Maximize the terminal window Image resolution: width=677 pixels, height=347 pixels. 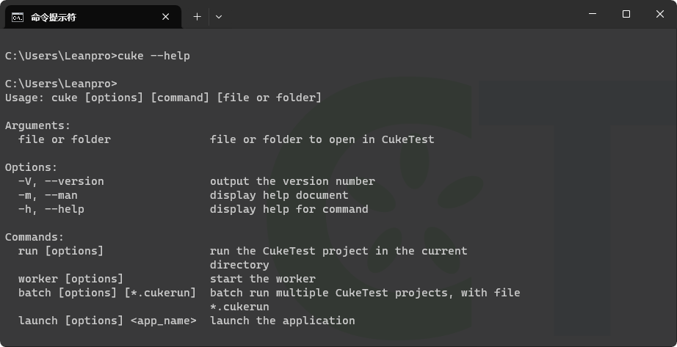click(x=626, y=14)
